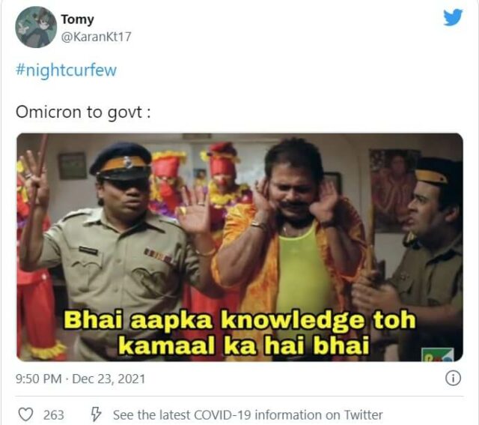Screen dimensions: 479x425
Task: Click the Twitter bird logo
Action: 453,17
